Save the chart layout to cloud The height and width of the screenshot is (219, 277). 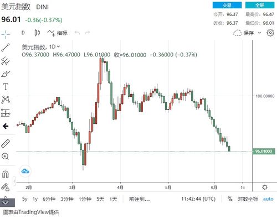tap(243, 33)
